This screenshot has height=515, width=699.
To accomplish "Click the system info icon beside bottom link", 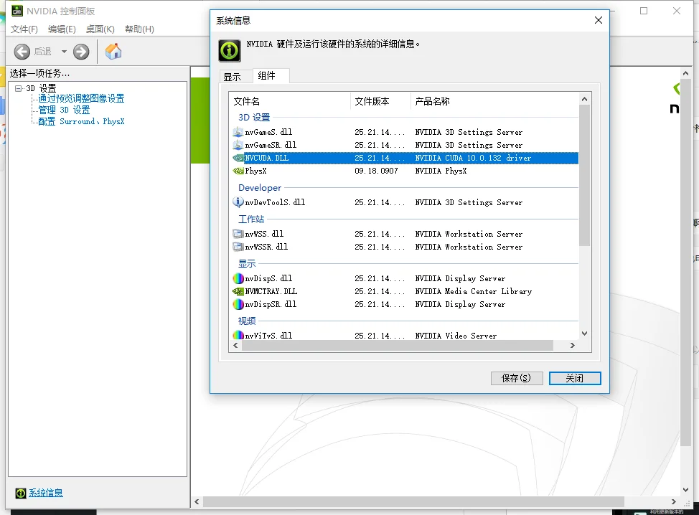I will (x=21, y=493).
